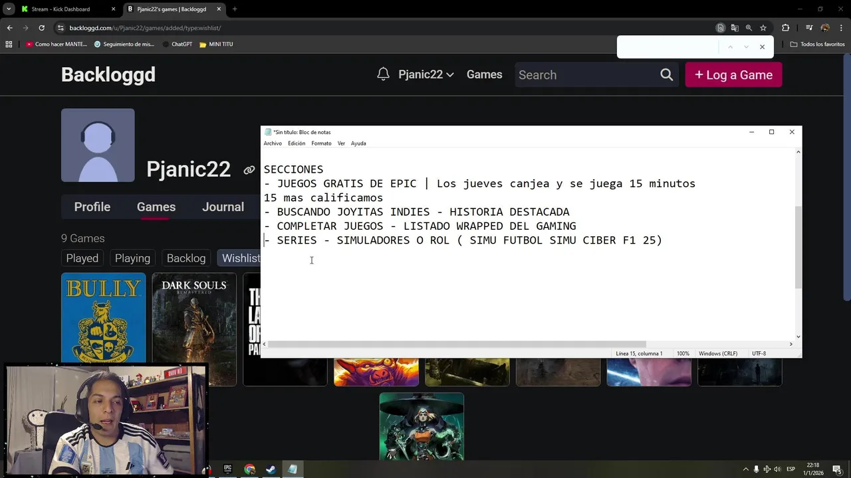The image size is (851, 478).
Task: Open Archivo menu in Notepad
Action: [x=273, y=143]
